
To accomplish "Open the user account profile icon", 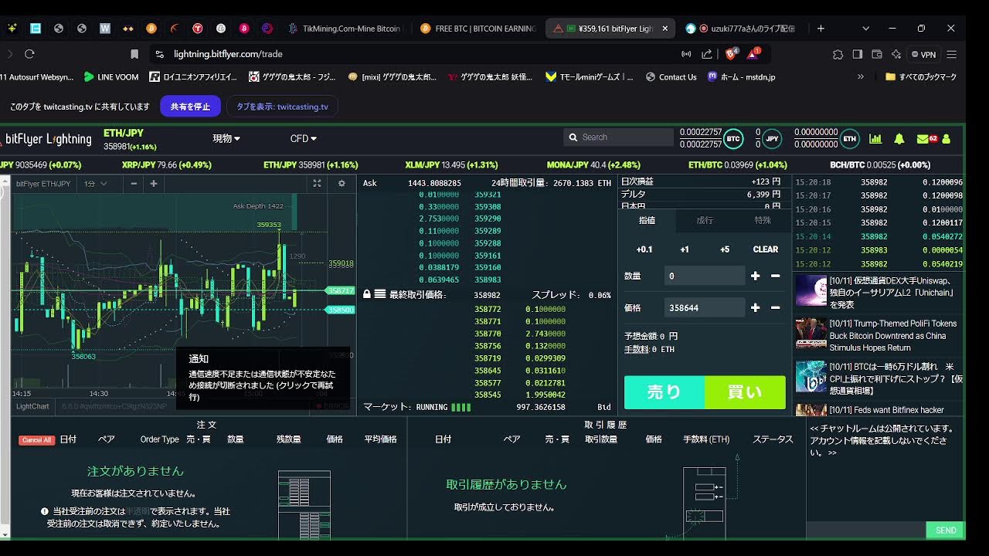I will click(947, 139).
